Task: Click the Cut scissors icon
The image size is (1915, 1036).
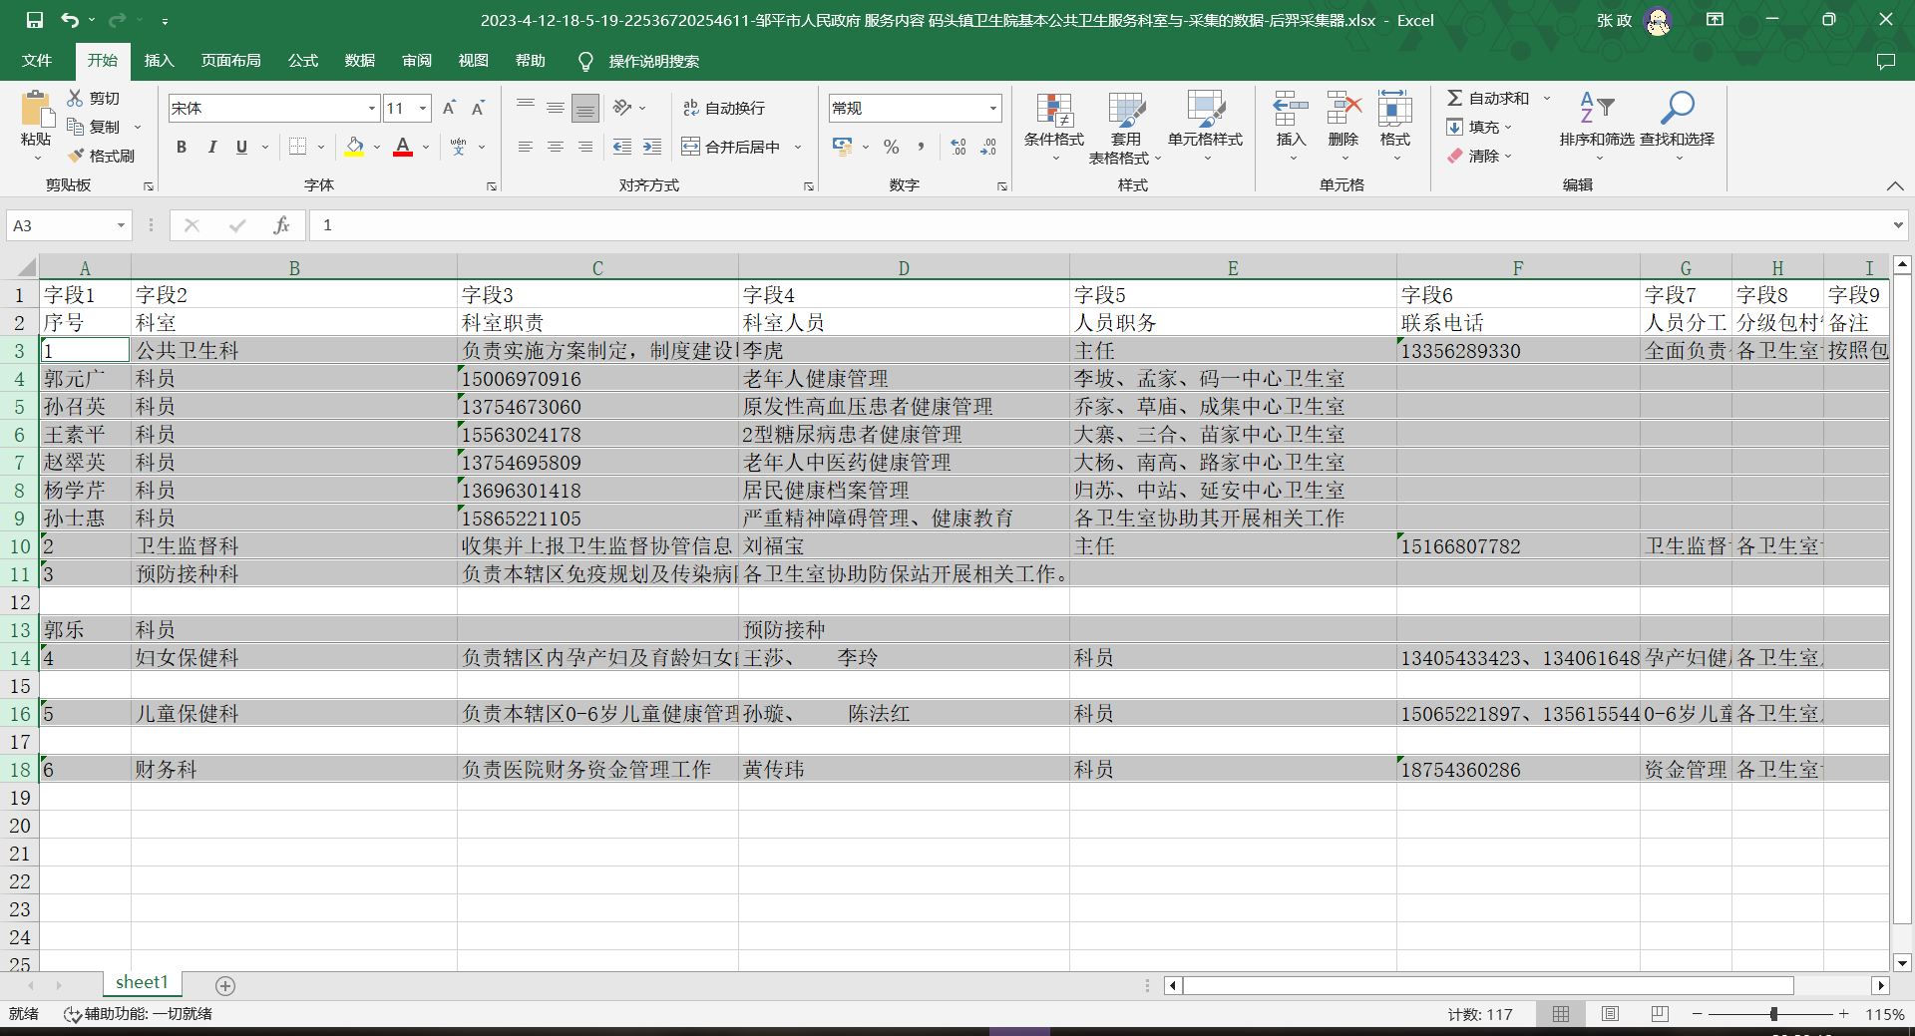Action: pos(75,98)
